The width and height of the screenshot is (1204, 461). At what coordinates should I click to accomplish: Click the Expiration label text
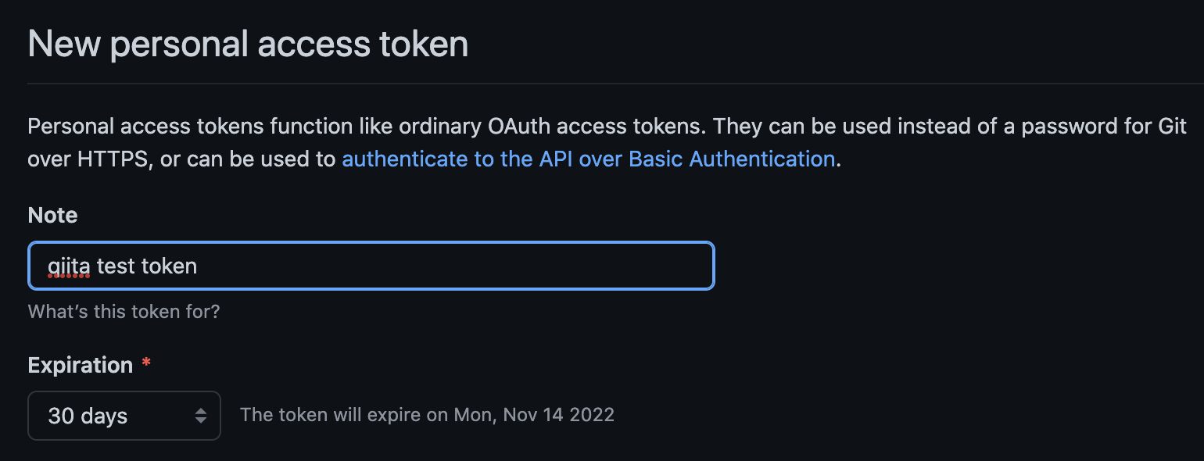pos(78,364)
